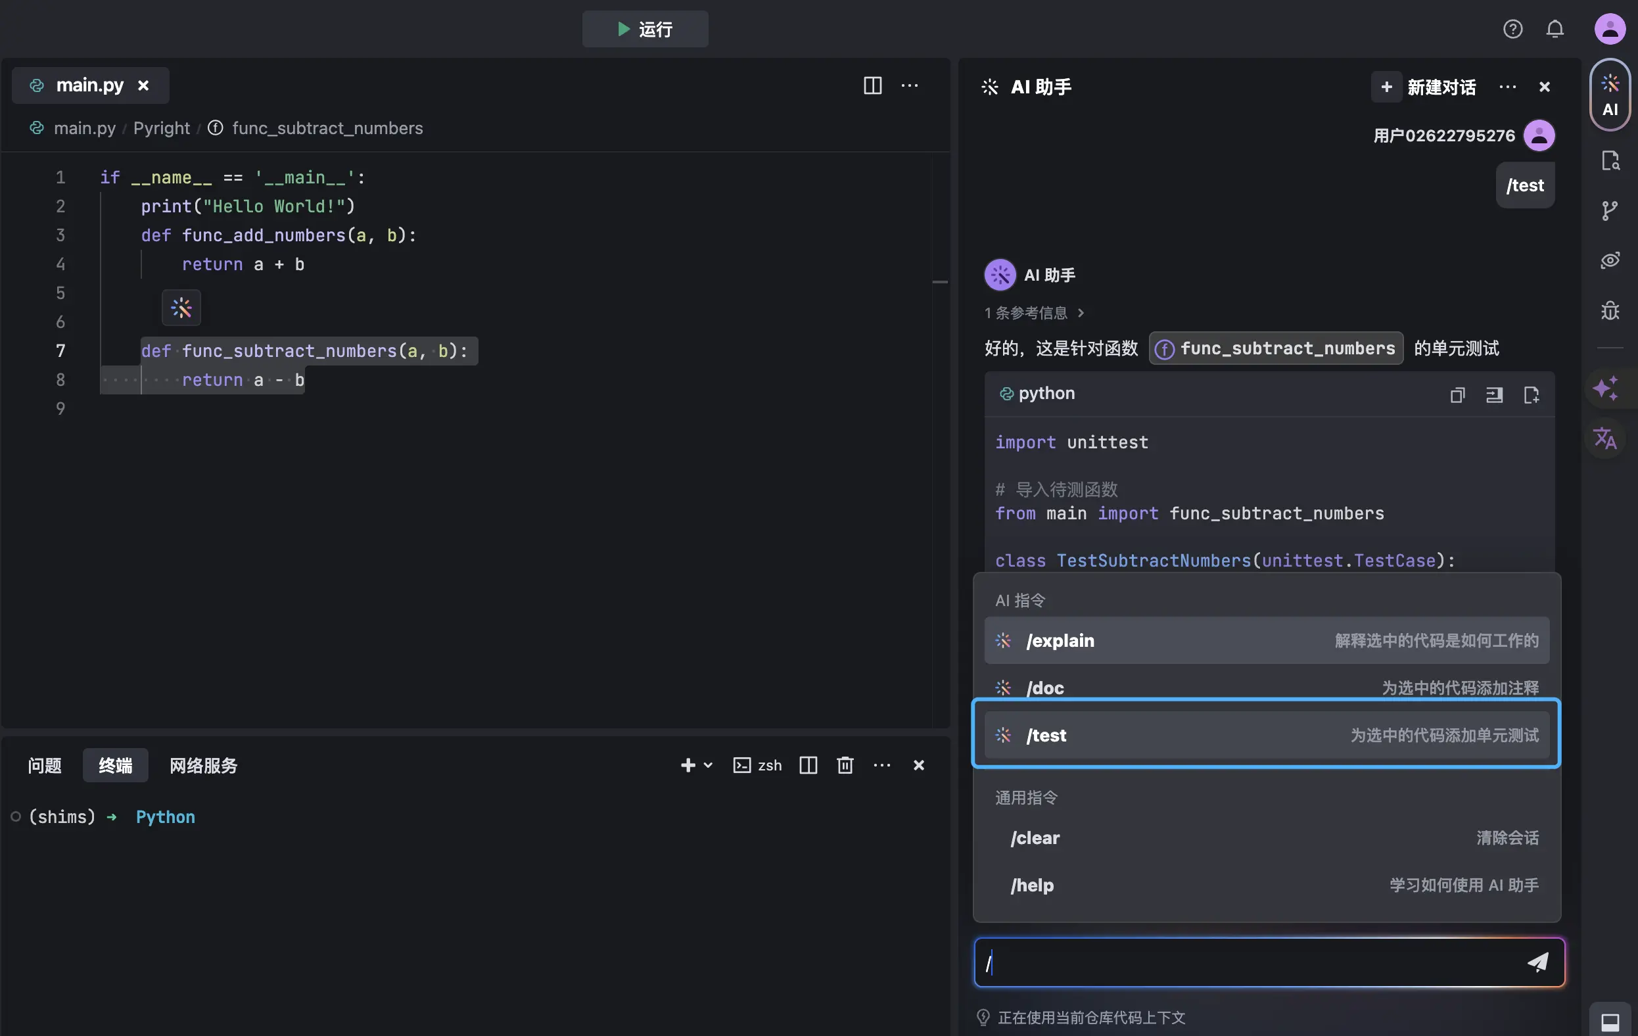Click the translate sidebar icon

click(1605, 438)
